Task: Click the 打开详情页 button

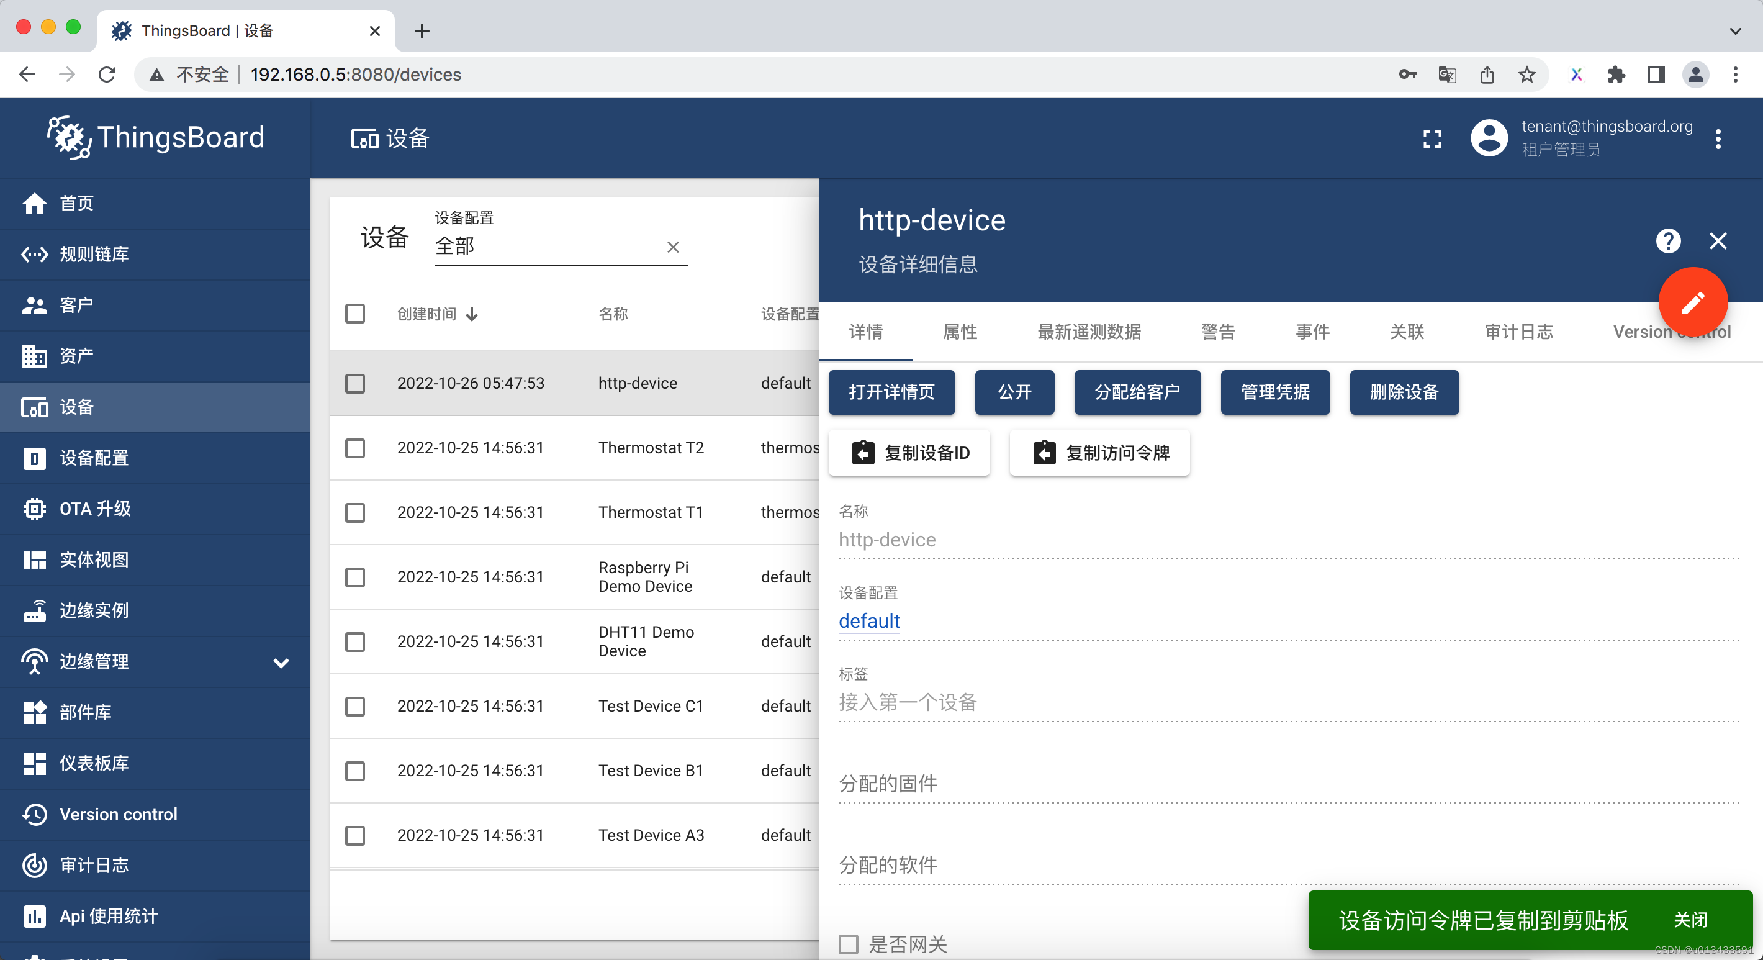Action: pos(891,392)
